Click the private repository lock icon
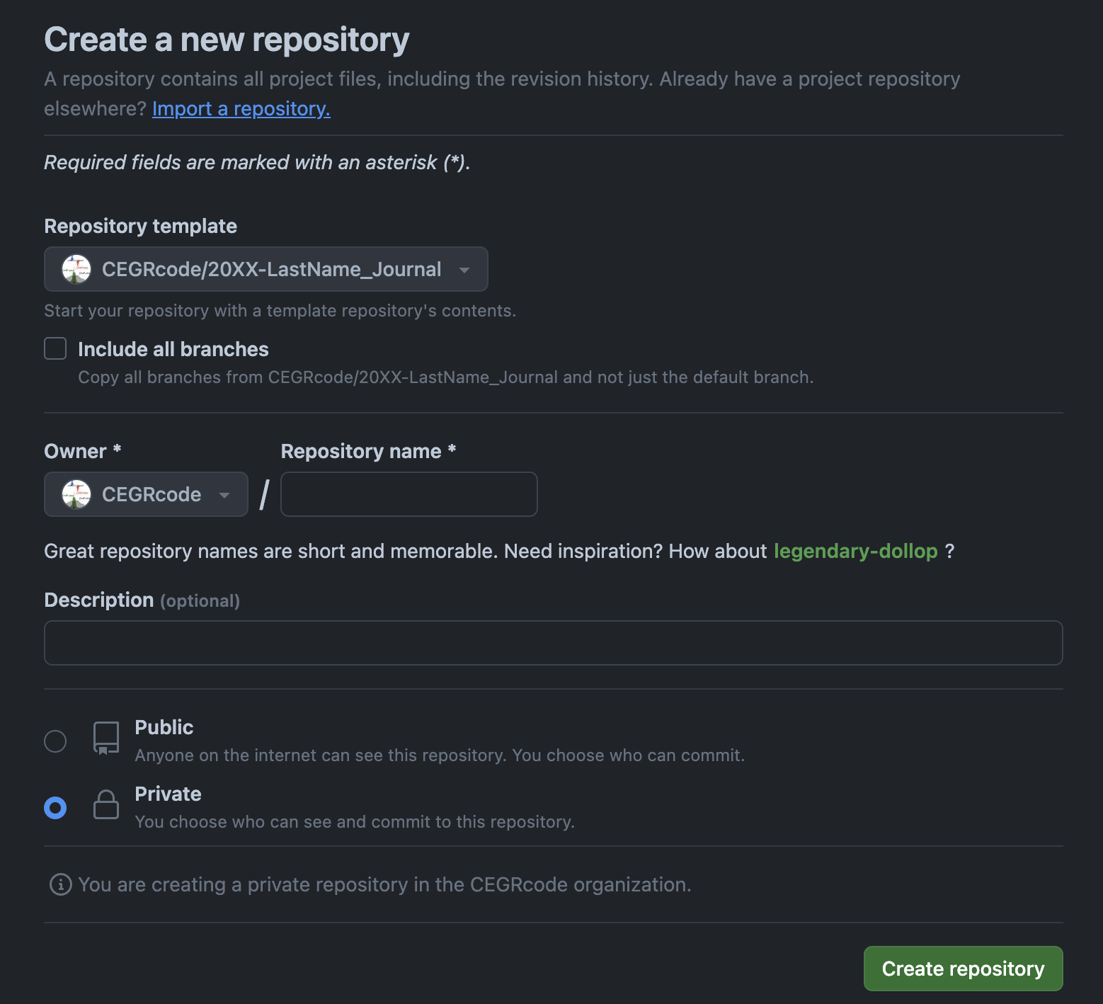The image size is (1103, 1004). [x=106, y=805]
